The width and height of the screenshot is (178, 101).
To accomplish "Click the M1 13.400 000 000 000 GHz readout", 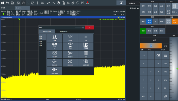I will pos(112,20).
